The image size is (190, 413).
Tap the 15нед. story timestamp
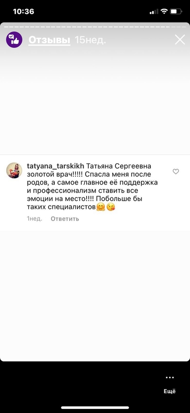[x=90, y=40]
